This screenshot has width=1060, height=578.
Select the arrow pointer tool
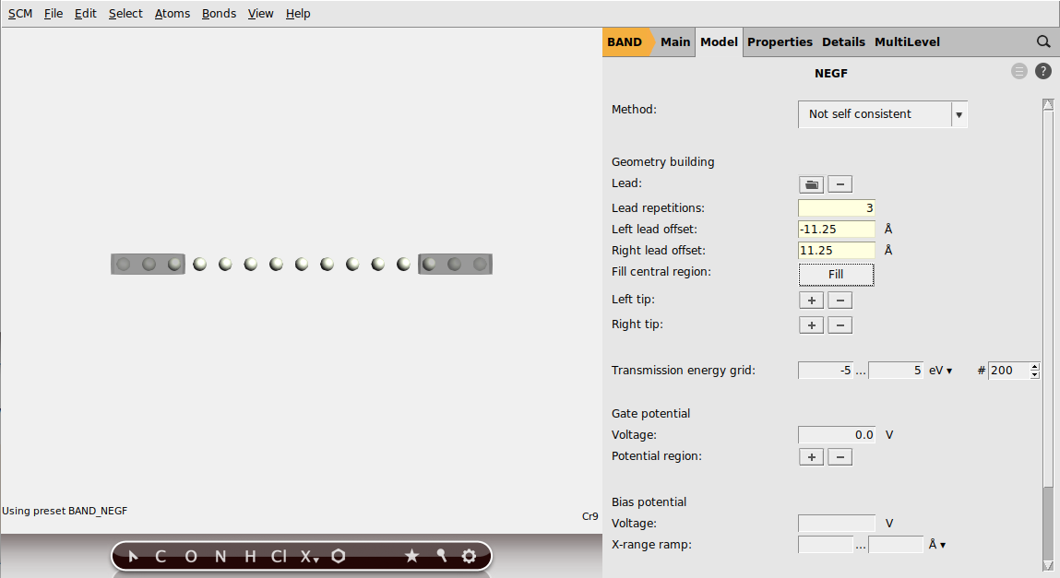click(x=133, y=556)
